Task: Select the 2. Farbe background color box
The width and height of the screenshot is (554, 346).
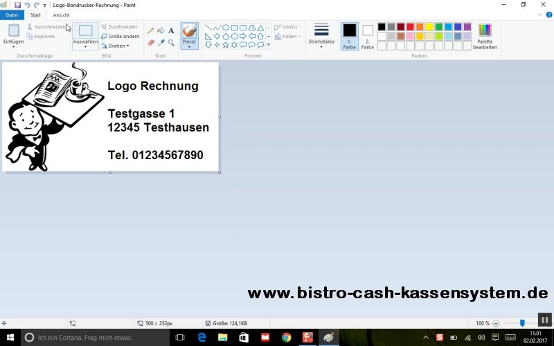Action: click(x=368, y=36)
